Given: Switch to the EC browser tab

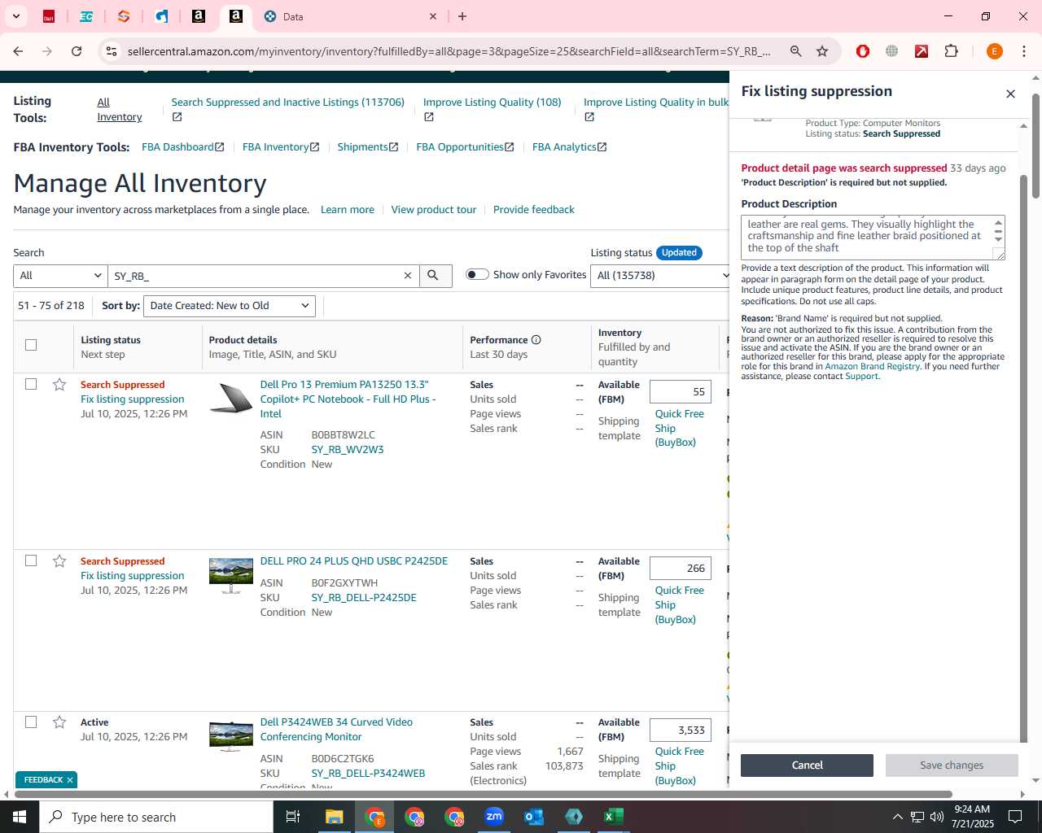Looking at the screenshot, I should click(x=86, y=16).
